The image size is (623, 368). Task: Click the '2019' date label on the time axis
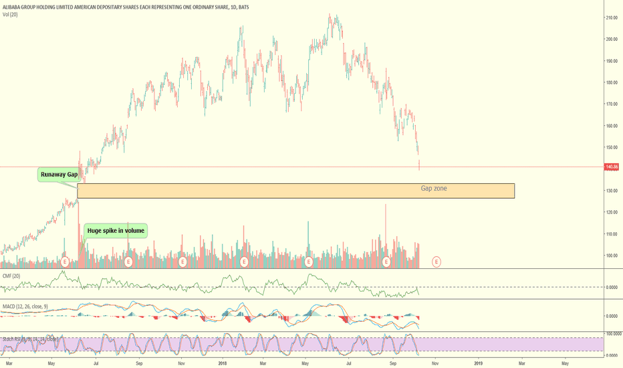point(479,363)
